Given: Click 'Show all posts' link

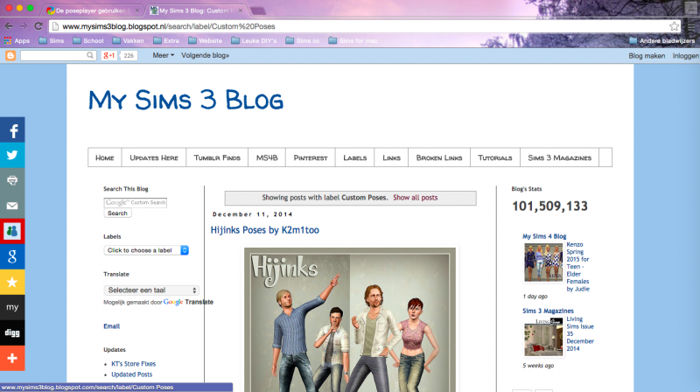Looking at the screenshot, I should (415, 198).
